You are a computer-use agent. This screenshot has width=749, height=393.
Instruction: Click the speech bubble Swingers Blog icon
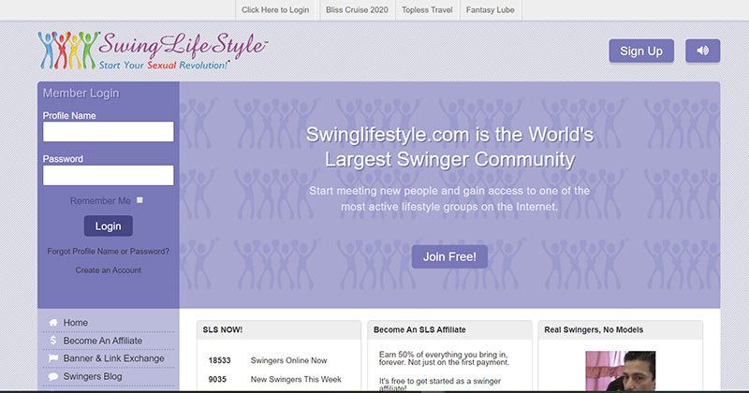(x=53, y=376)
